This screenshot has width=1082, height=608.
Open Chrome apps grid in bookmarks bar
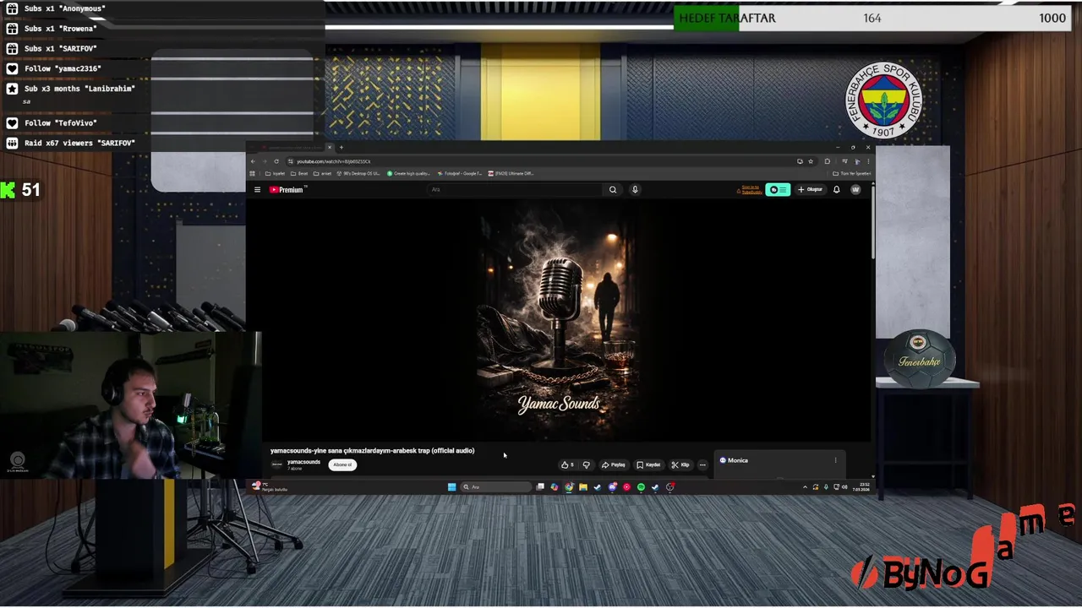tap(252, 173)
